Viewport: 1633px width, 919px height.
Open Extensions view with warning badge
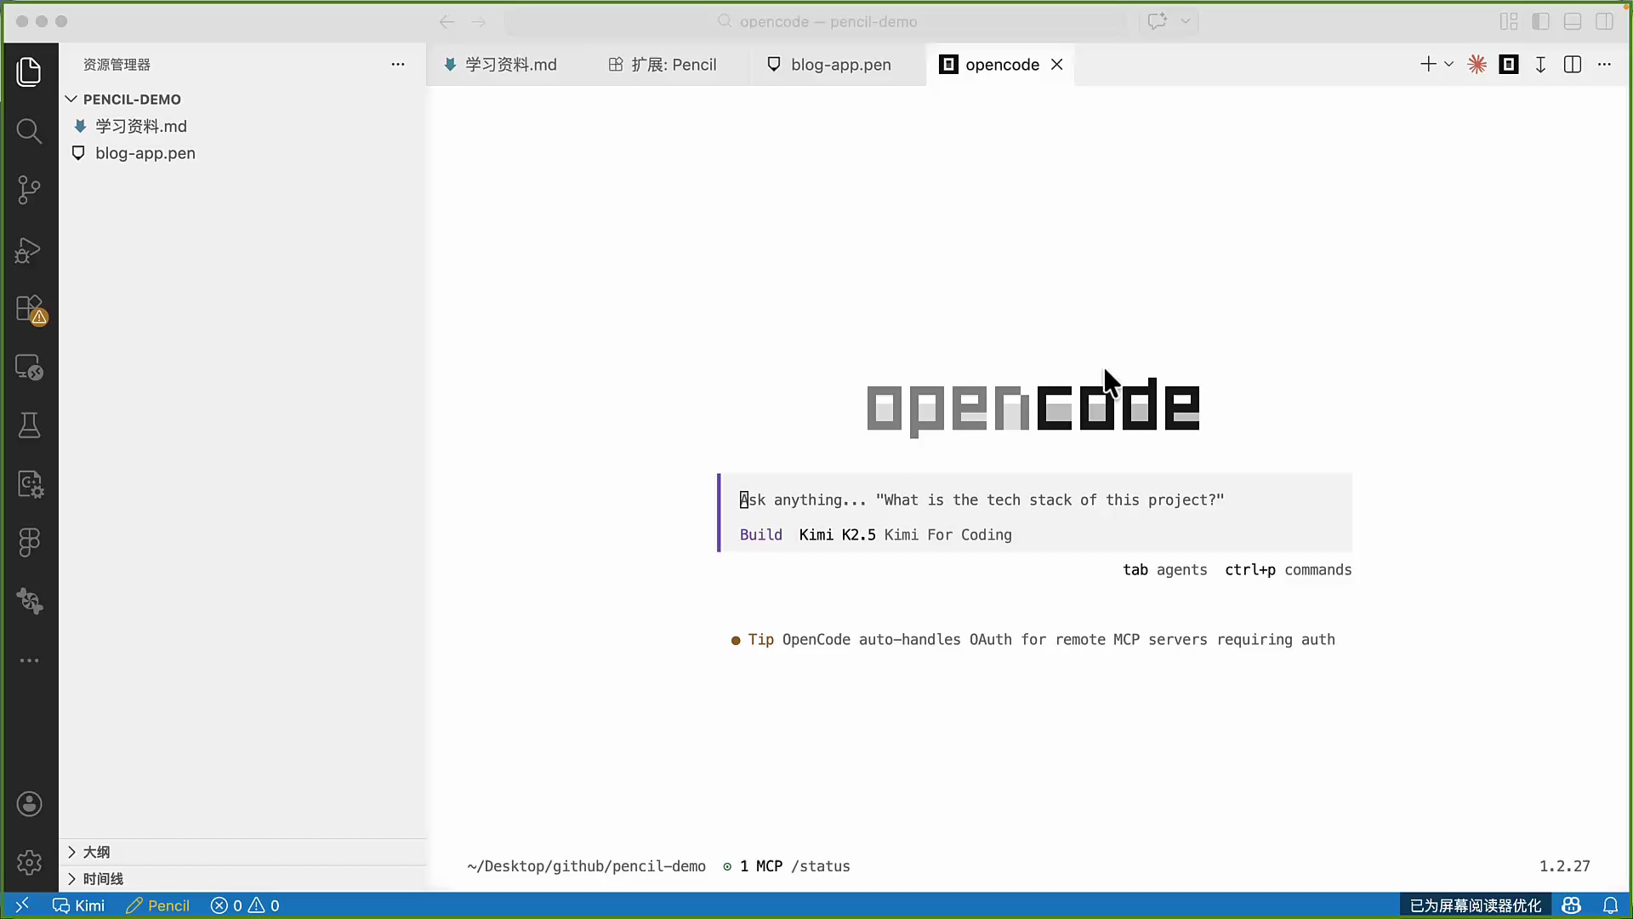tap(29, 308)
